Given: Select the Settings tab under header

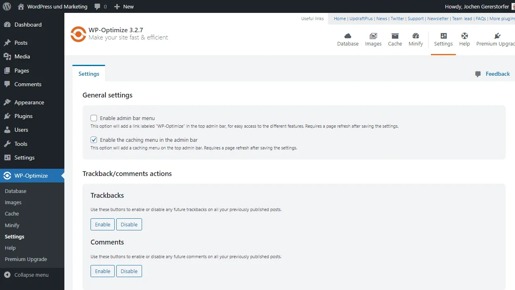Looking at the screenshot, I should click(x=89, y=74).
